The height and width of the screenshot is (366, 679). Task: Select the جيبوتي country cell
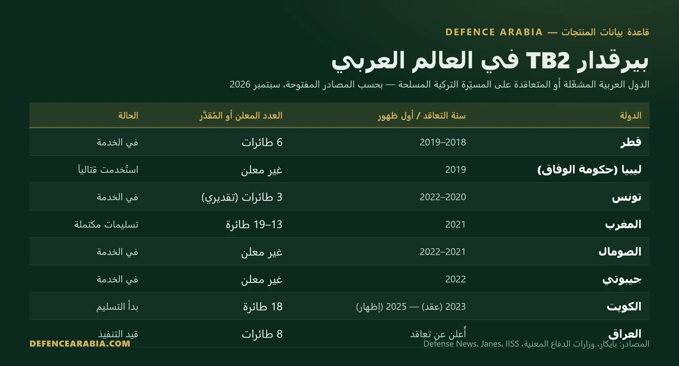pos(622,279)
